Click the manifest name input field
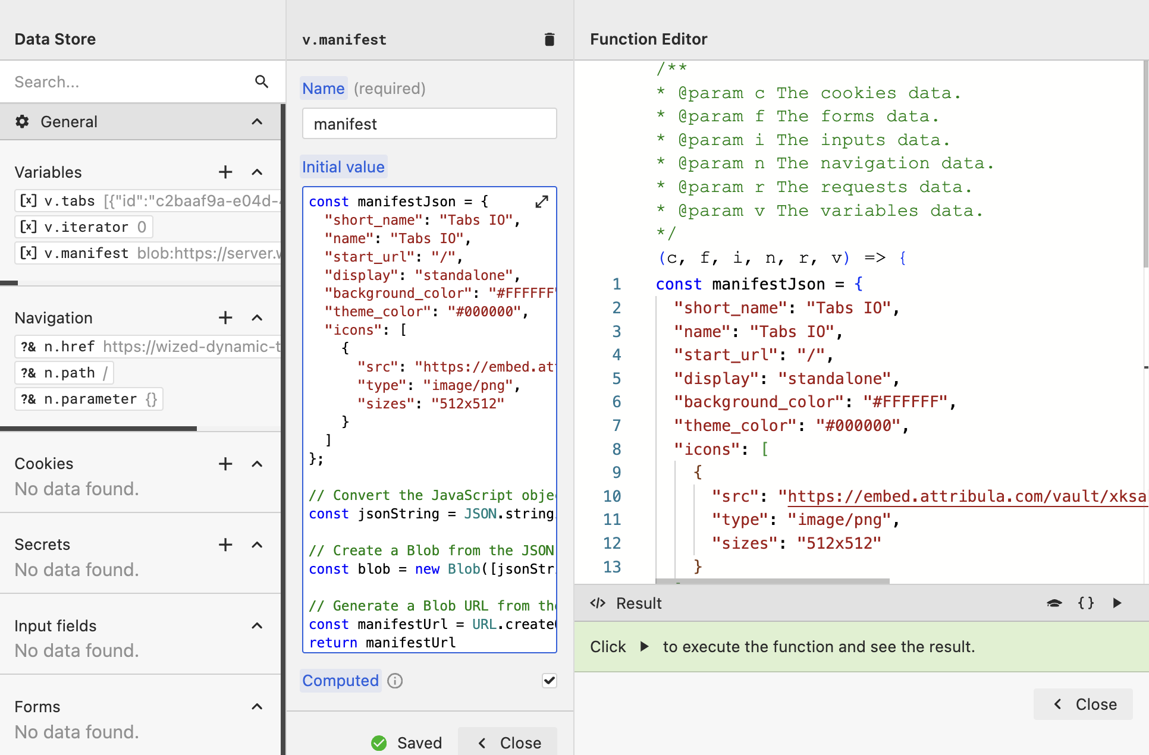This screenshot has width=1149, height=755. click(429, 124)
